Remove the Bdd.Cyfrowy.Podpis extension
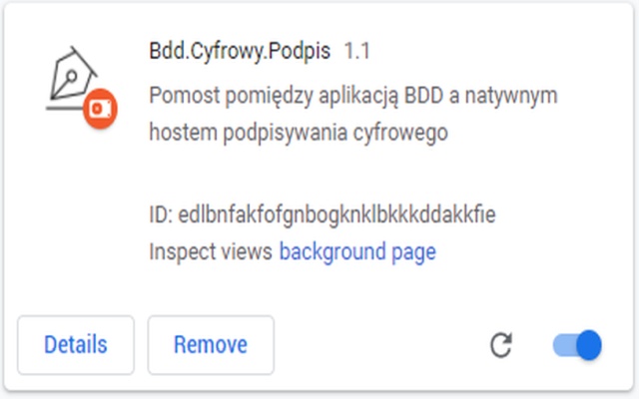 pyautogui.click(x=210, y=345)
